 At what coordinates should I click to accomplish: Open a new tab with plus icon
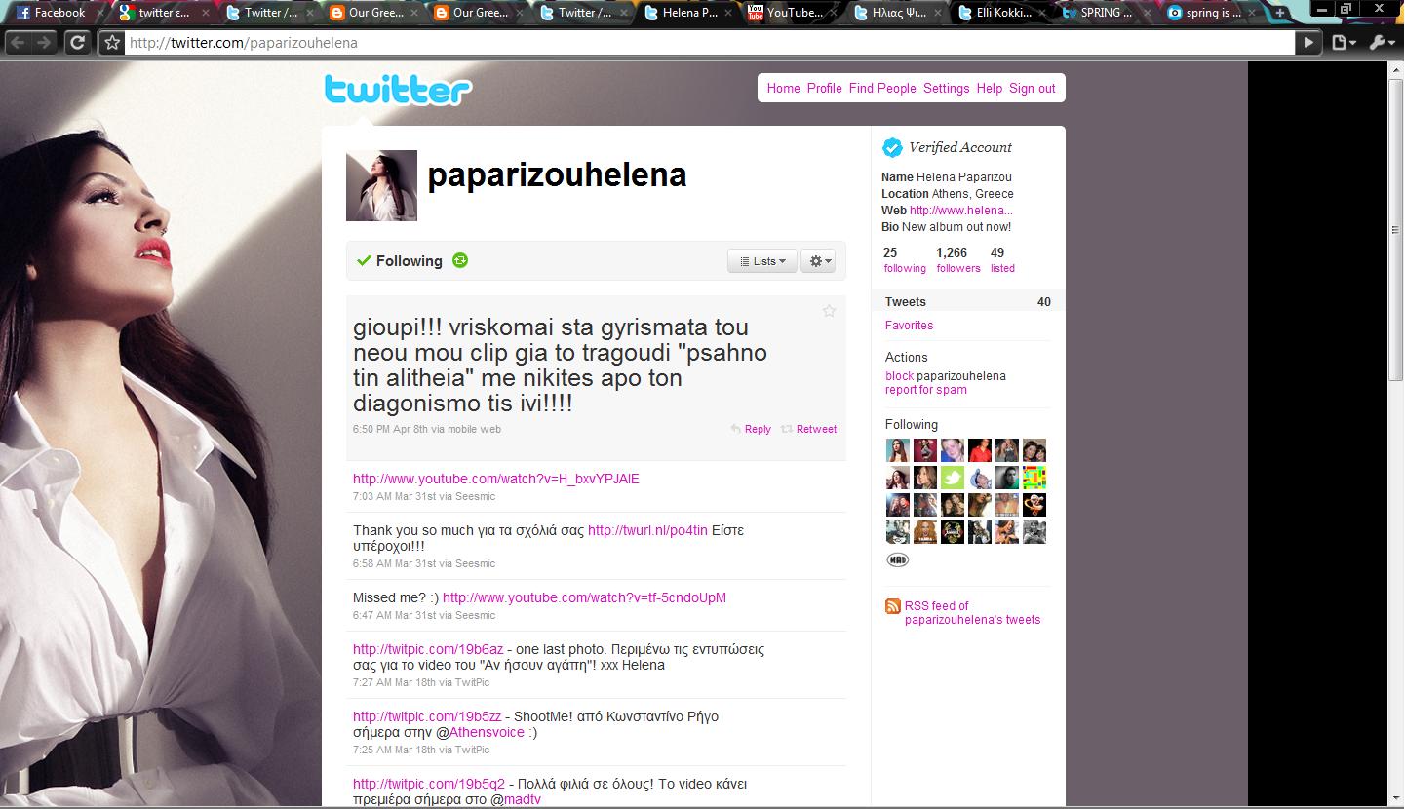1280,13
